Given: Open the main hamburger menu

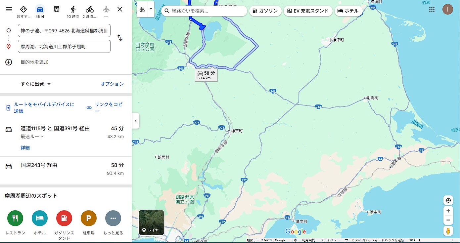Looking at the screenshot, I should tap(9, 9).
